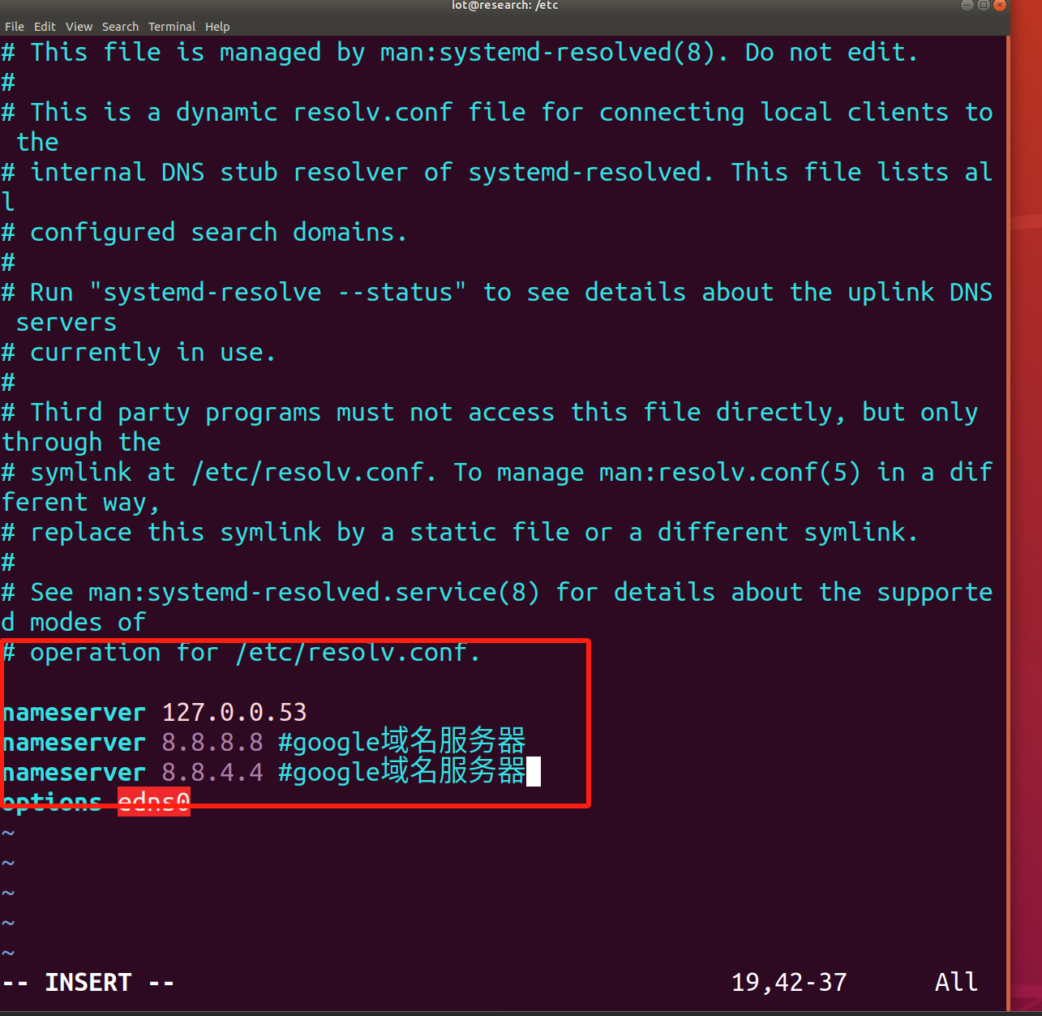Click the highlighted edns0 option text
Screen dimensions: 1042x1016
tap(154, 802)
